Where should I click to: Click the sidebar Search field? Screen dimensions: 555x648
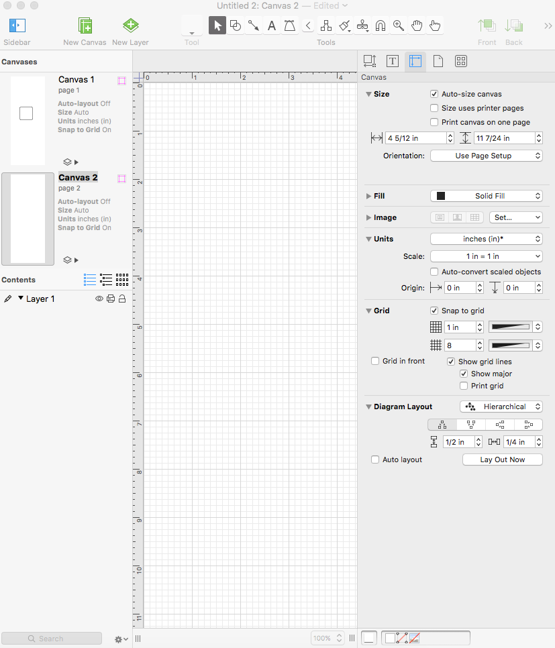[x=52, y=639]
